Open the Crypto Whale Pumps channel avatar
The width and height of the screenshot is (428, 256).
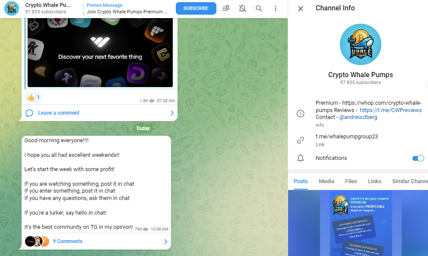point(12,8)
